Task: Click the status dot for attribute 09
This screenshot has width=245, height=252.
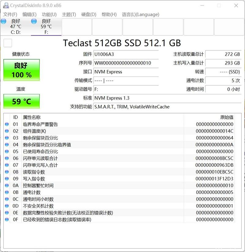Action: [7, 179]
